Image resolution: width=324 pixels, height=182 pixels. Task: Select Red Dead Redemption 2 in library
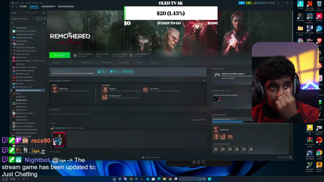coord(25,80)
